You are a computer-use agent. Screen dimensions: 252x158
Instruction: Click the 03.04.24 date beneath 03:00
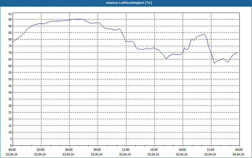click(40, 155)
